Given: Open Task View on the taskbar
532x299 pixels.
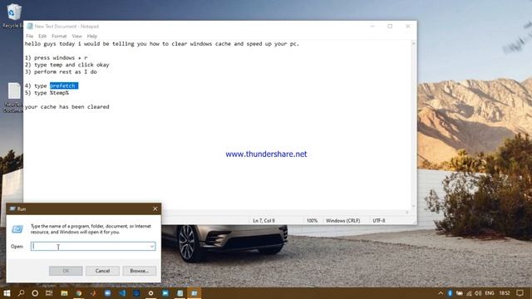Looking at the screenshot, I should (x=49, y=293).
